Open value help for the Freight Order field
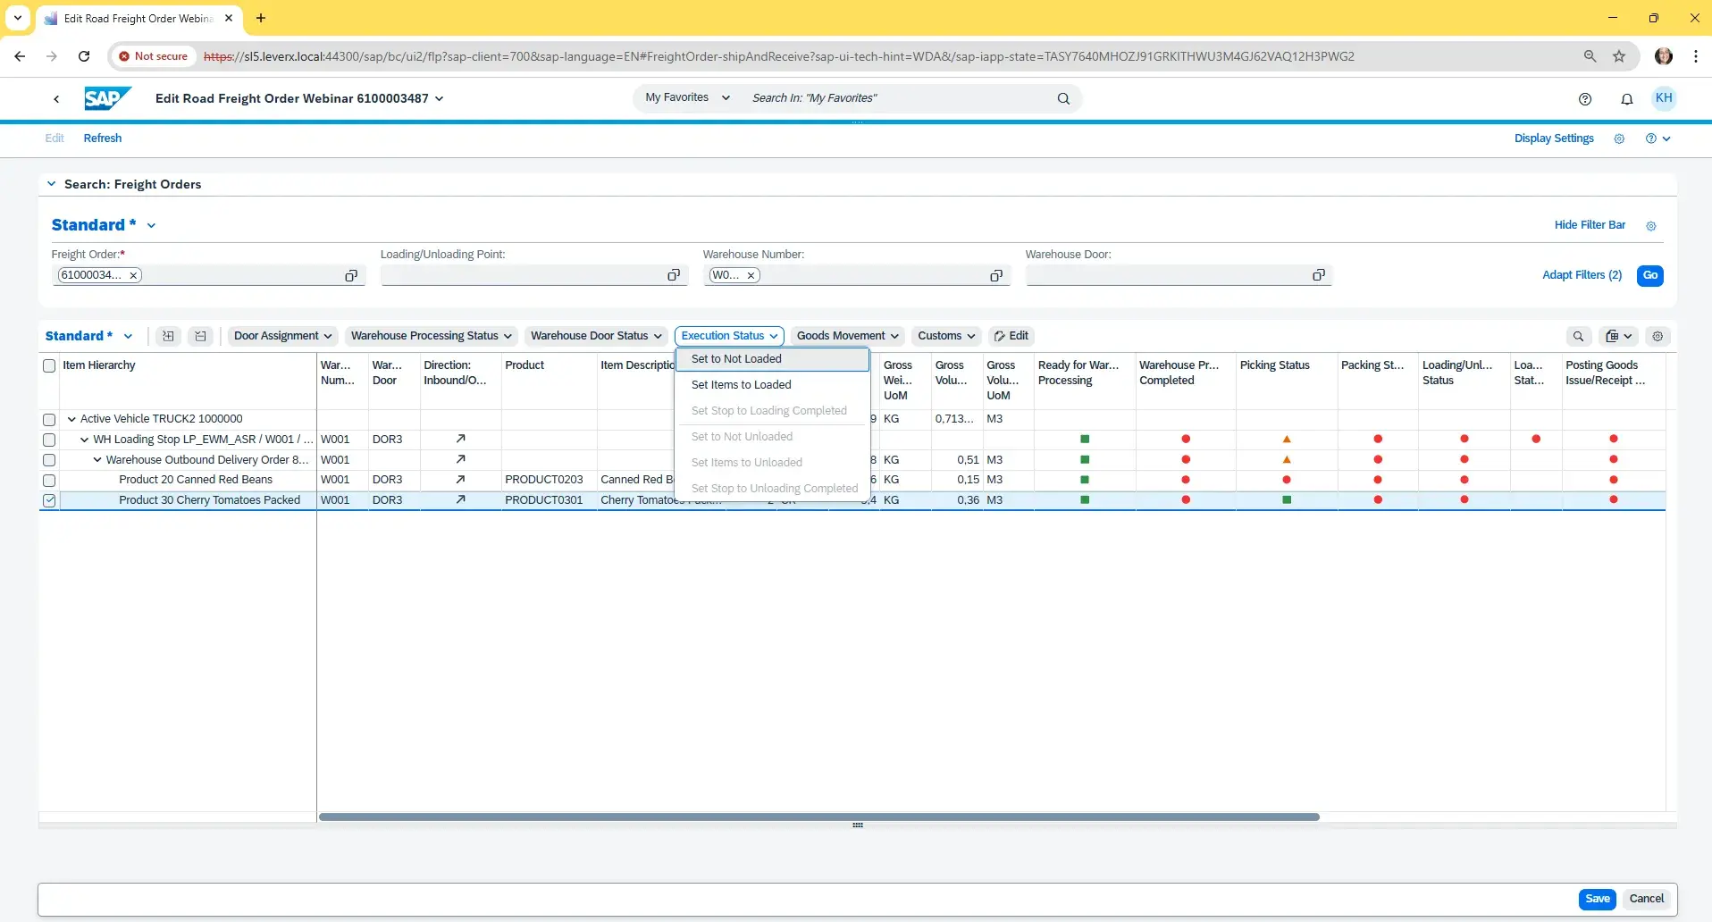This screenshot has height=922, width=1712. pos(351,275)
